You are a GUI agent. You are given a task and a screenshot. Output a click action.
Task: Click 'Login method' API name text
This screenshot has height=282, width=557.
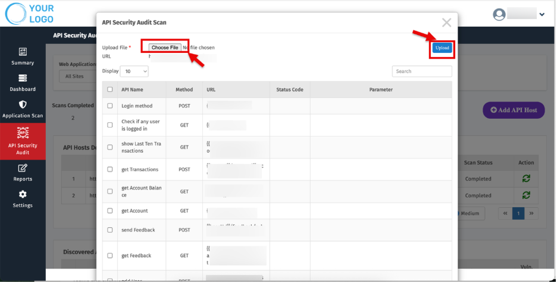pos(137,106)
